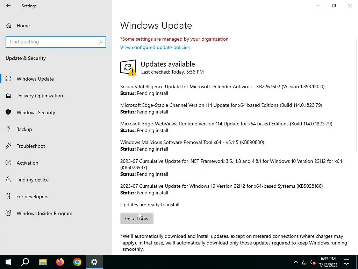Click the For developers tools icon
This screenshot has width=358, height=269.
click(x=8, y=196)
